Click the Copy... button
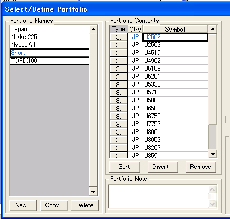The height and width of the screenshot is (219, 230). (54, 205)
